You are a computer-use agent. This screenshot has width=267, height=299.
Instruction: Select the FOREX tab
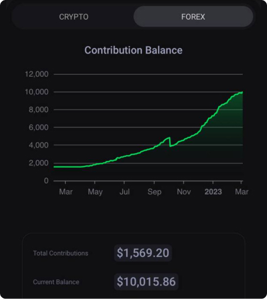(x=193, y=17)
